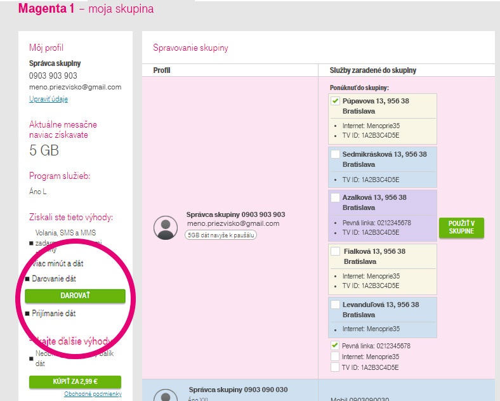Click the Darovanie dát benefit item
This screenshot has height=401, width=500.
54,279
